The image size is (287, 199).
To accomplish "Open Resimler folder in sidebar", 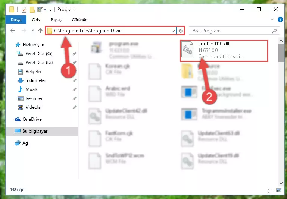I will click(x=30, y=98).
